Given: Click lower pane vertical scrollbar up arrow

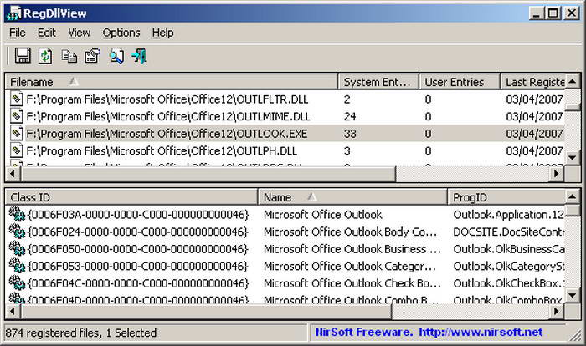Looking at the screenshot, I should click(573, 196).
